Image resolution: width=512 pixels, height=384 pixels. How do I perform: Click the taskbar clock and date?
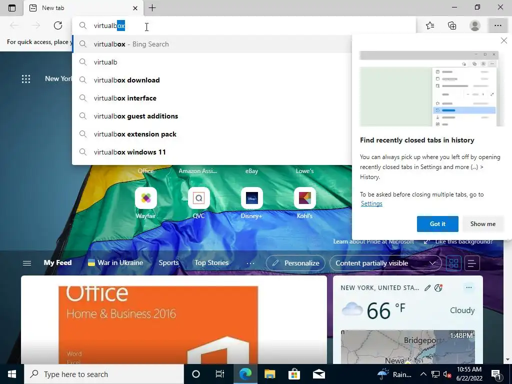pos(469,374)
